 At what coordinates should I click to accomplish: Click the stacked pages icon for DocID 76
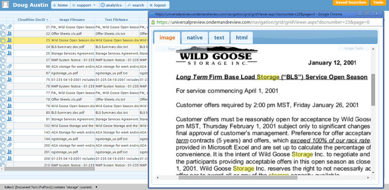click(x=3, y=86)
